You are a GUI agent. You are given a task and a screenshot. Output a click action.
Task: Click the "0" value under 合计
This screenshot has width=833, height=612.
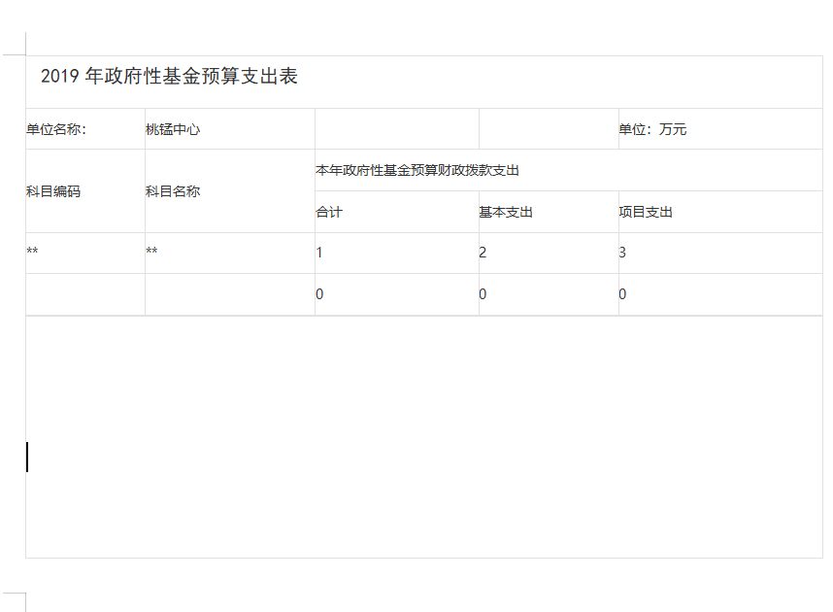(x=319, y=294)
